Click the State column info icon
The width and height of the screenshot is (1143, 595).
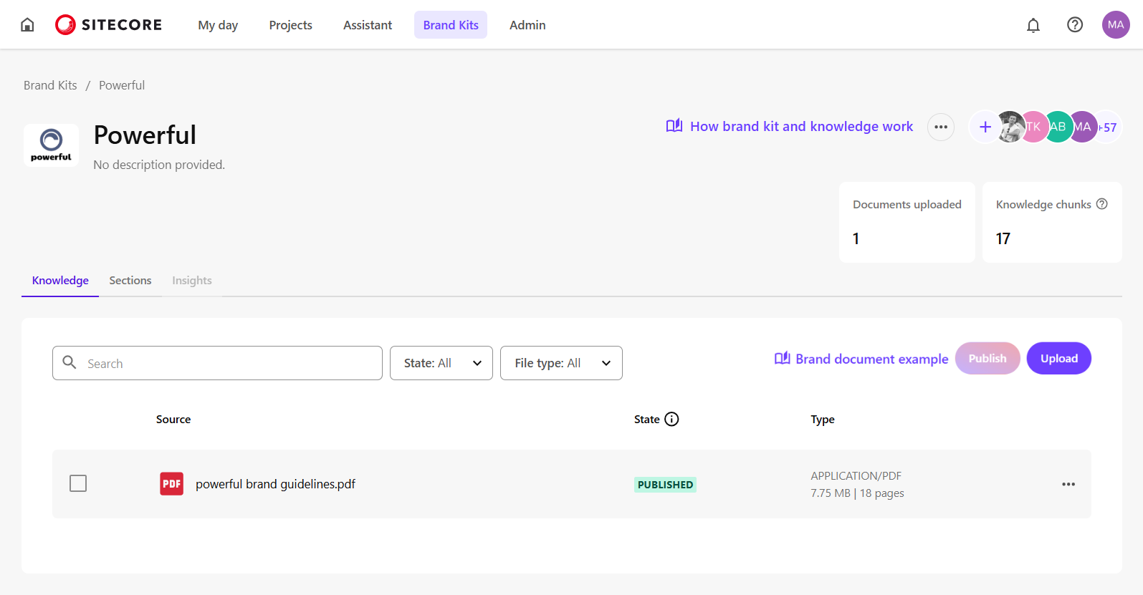pos(671,420)
